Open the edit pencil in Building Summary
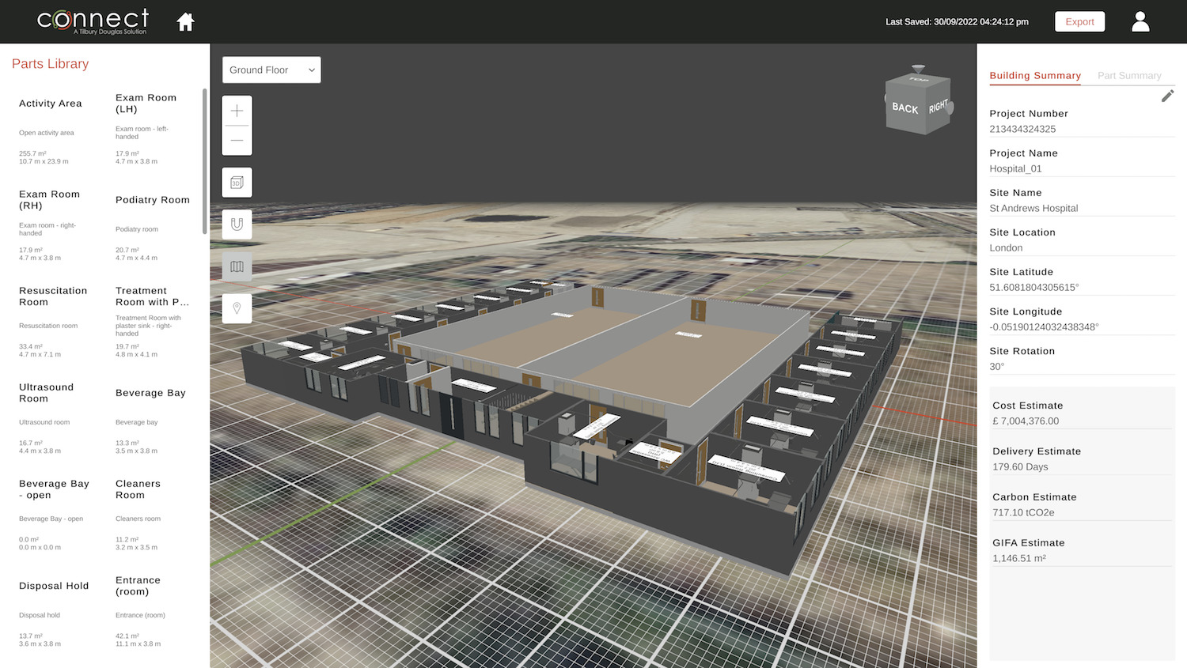The width and height of the screenshot is (1187, 668). (1168, 96)
